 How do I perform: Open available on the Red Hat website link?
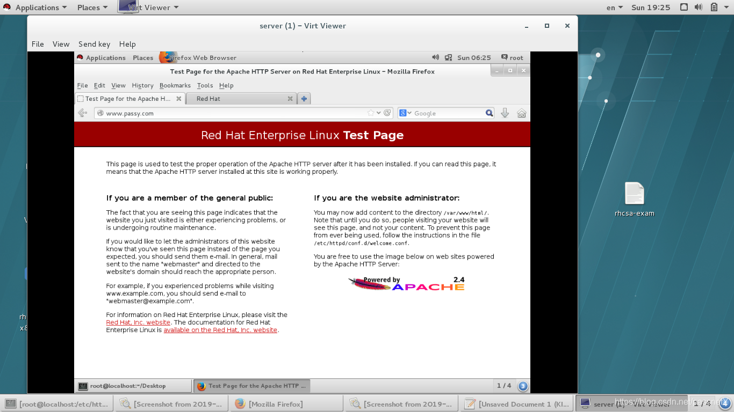[x=220, y=330]
